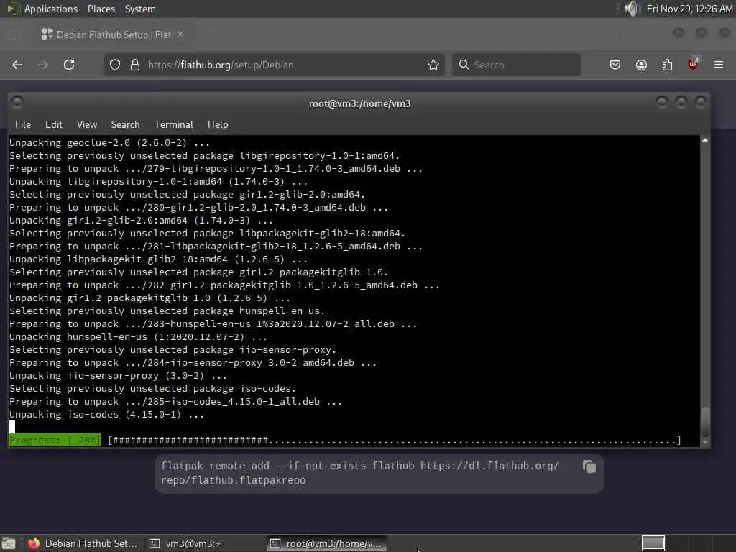Go back in the Firefox browser
Viewport: 736px width, 552px height.
click(17, 65)
